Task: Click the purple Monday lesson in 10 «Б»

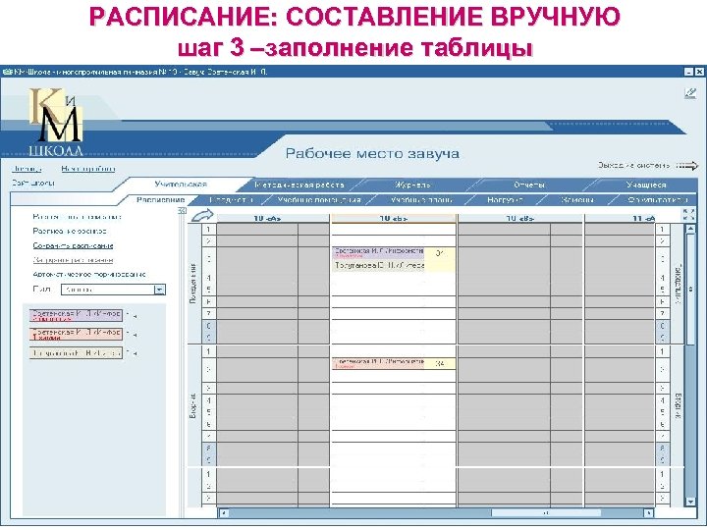Action: 378,253
